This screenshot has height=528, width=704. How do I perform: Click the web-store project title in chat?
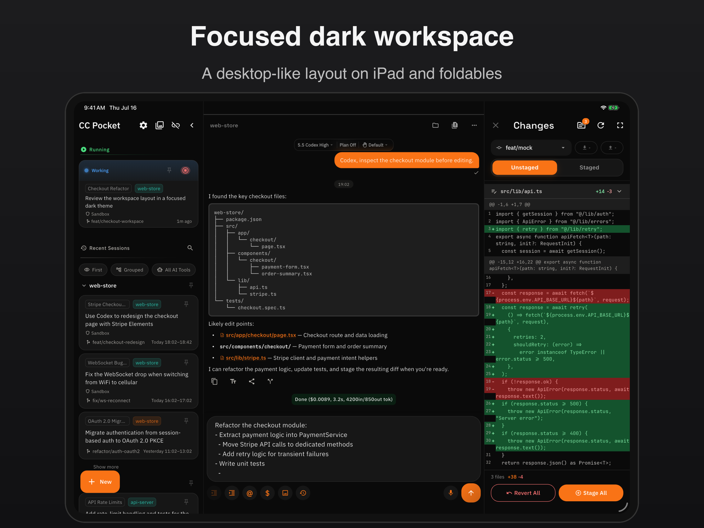coord(224,125)
